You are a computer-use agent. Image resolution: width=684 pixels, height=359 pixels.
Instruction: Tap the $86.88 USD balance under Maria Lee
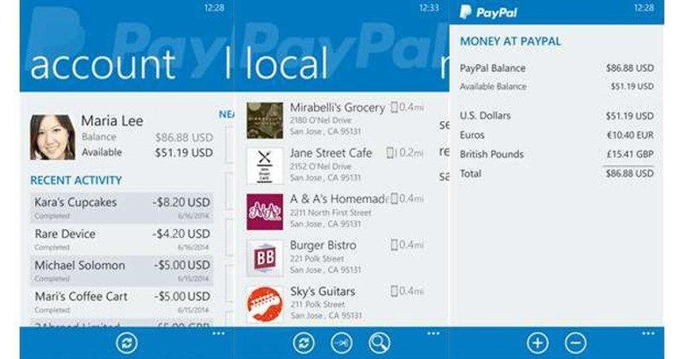(184, 138)
